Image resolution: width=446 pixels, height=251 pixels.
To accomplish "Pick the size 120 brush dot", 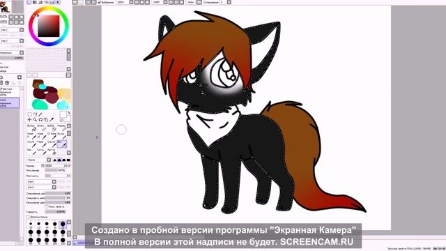I will tap(63, 241).
